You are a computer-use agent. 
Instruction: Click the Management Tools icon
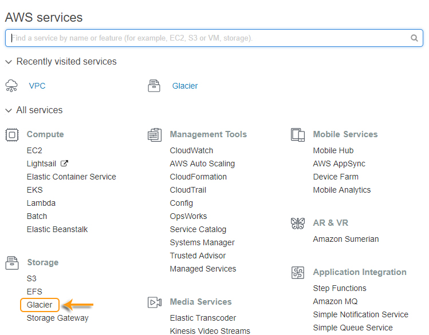(155, 135)
